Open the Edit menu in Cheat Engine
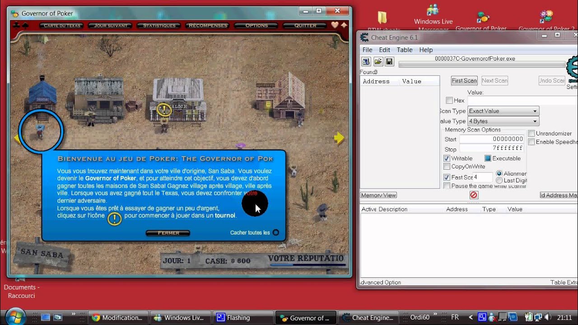 (384, 50)
